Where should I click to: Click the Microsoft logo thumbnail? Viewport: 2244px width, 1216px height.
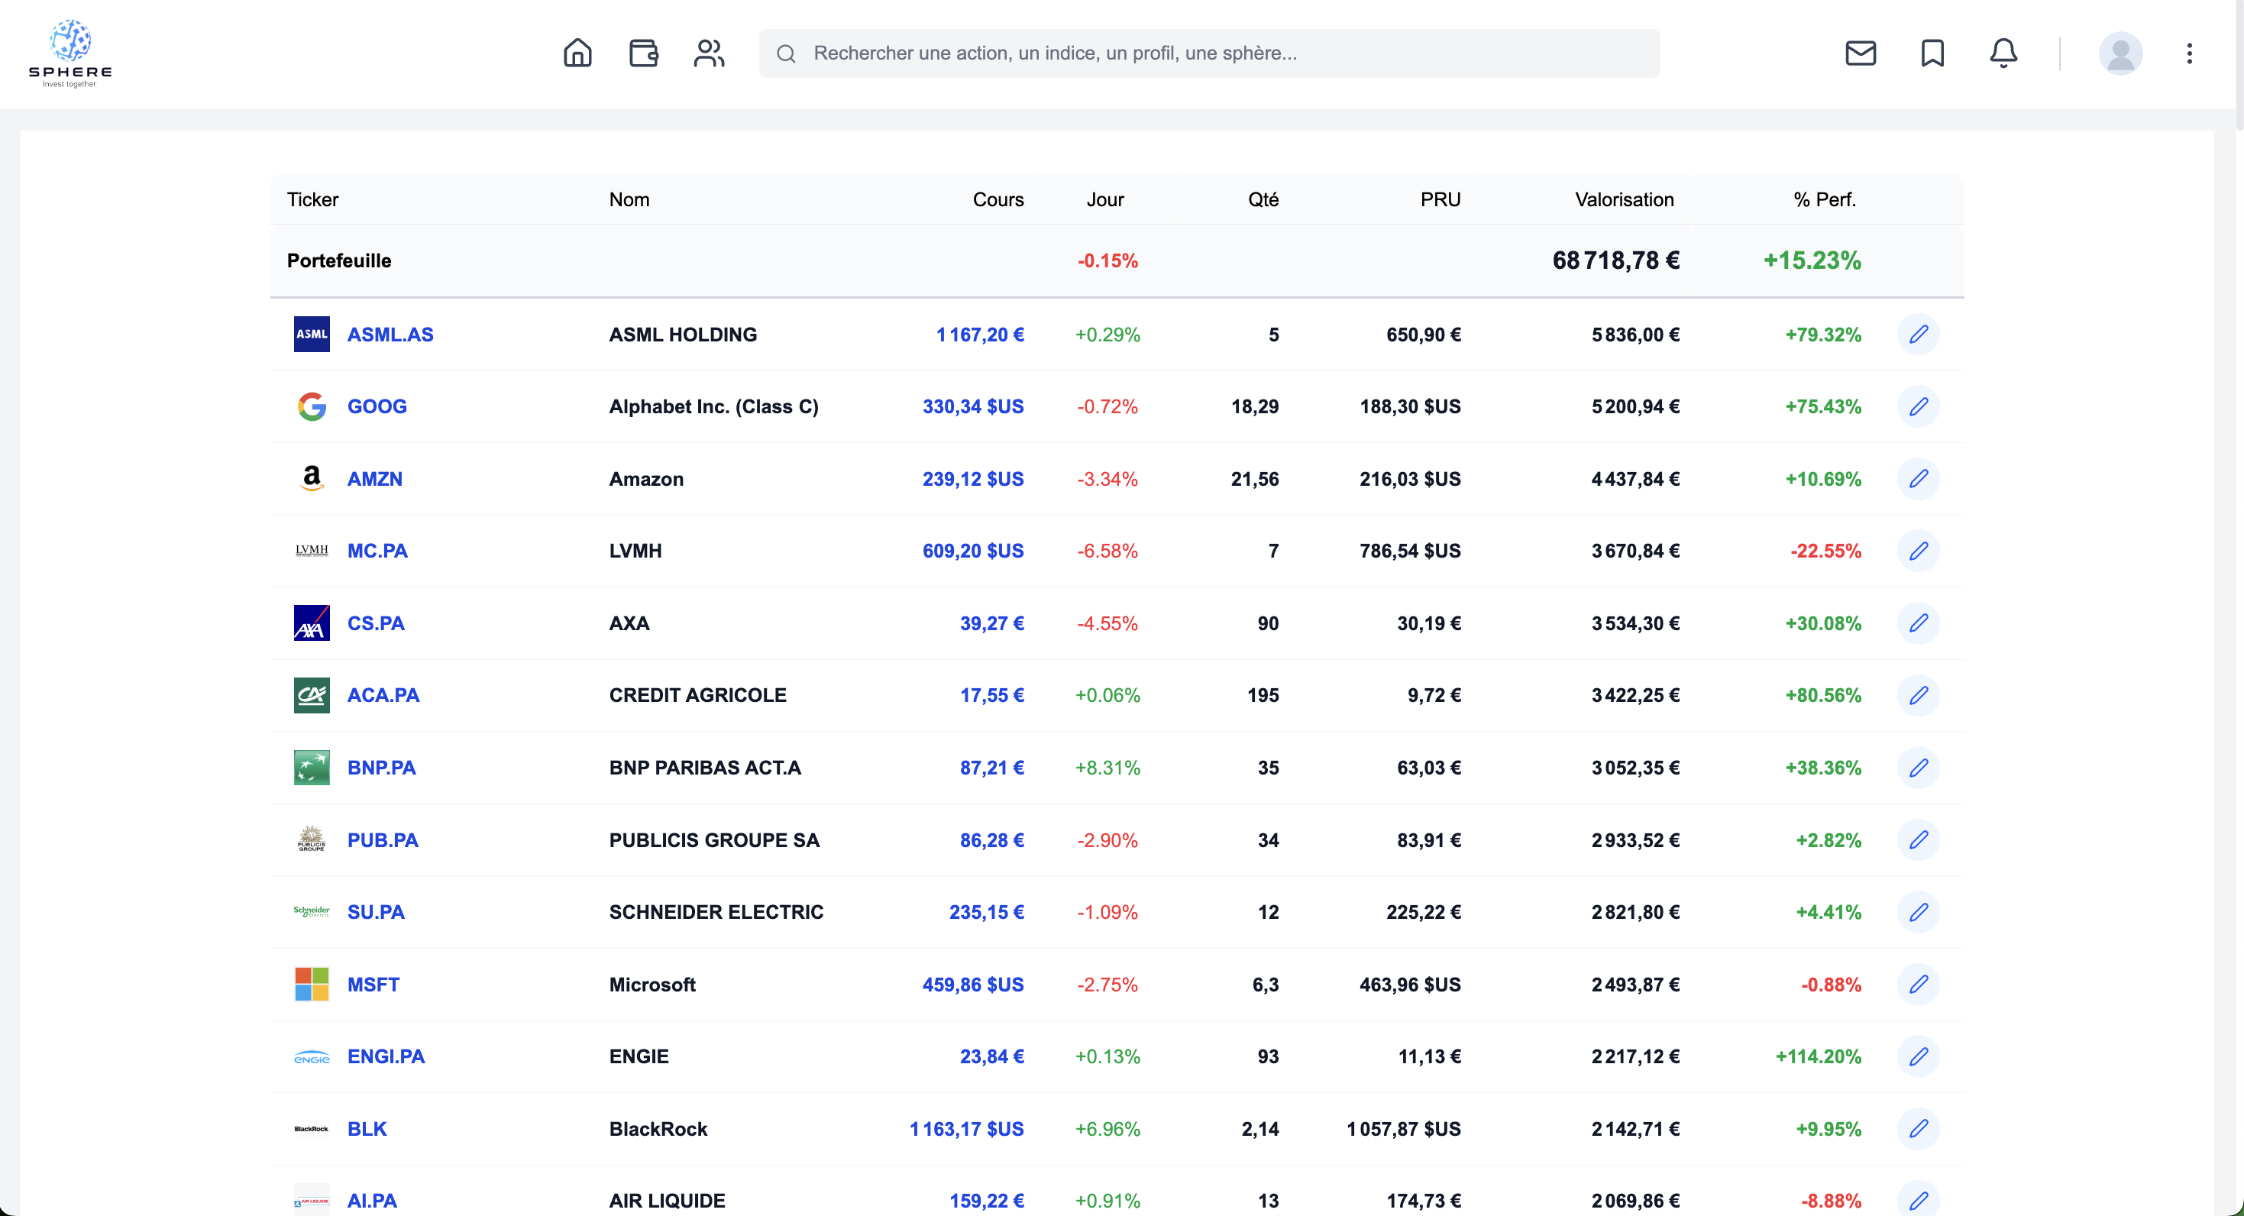311,985
